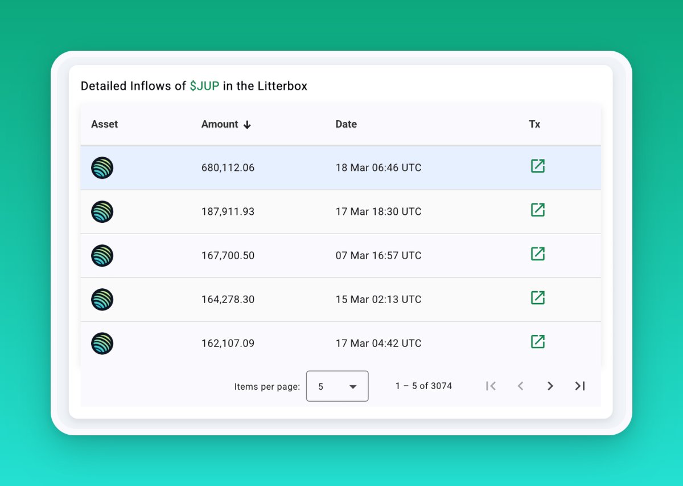Click JUP asset icon in 162,107.09 row
The width and height of the screenshot is (683, 486).
(x=102, y=344)
